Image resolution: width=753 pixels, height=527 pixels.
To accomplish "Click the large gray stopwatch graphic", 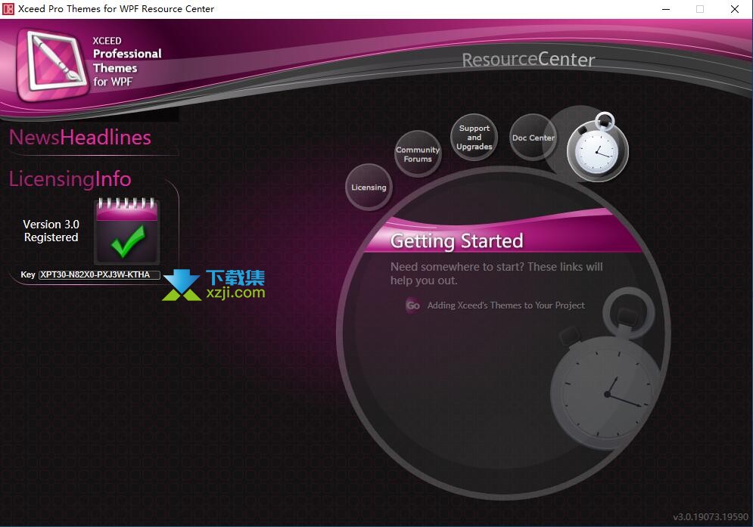I will [x=606, y=370].
